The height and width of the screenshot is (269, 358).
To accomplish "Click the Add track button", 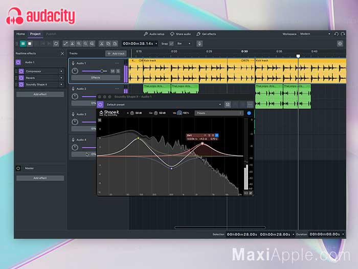I will 116,53.
